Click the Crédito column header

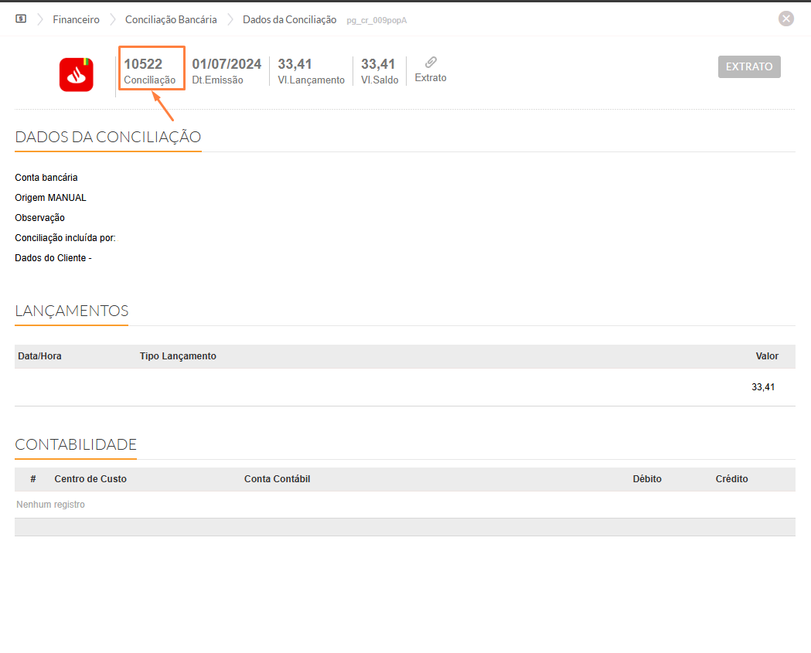pos(731,479)
